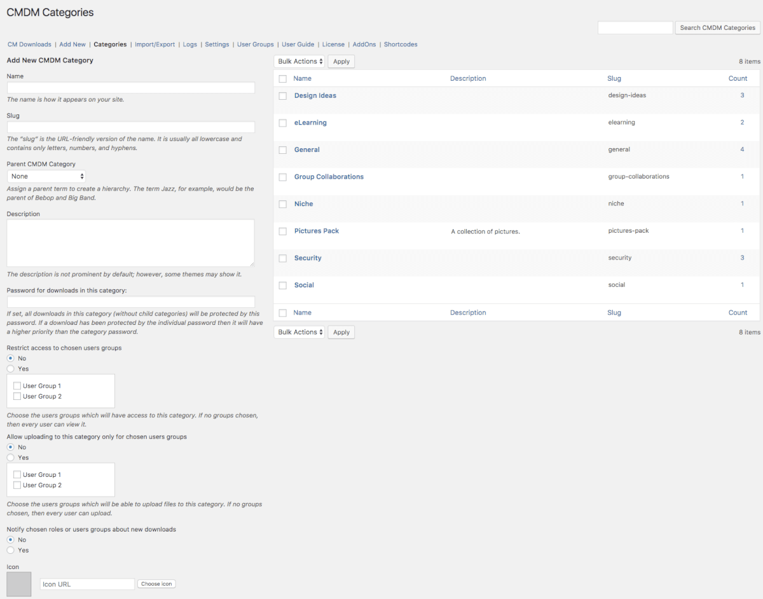Open the Import/Export menu item
The height and width of the screenshot is (599, 763).
tap(155, 45)
